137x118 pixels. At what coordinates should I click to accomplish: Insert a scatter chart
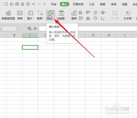click(x=103, y=18)
